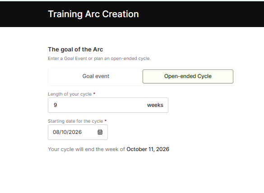Open the calendar picker icon
264x193 pixels.
coord(100,132)
